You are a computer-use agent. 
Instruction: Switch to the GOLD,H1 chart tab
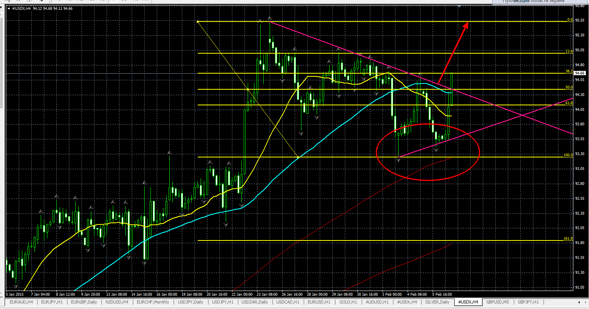[348, 302]
